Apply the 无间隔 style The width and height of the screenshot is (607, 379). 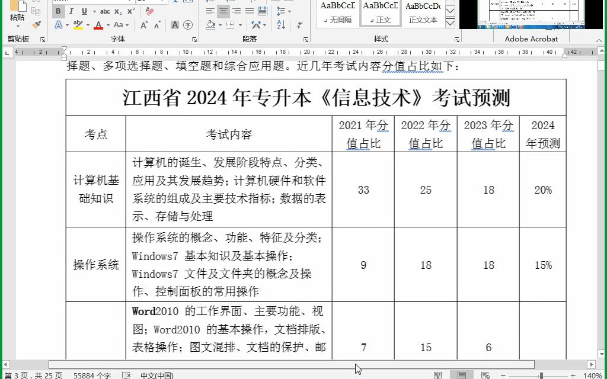[337, 11]
